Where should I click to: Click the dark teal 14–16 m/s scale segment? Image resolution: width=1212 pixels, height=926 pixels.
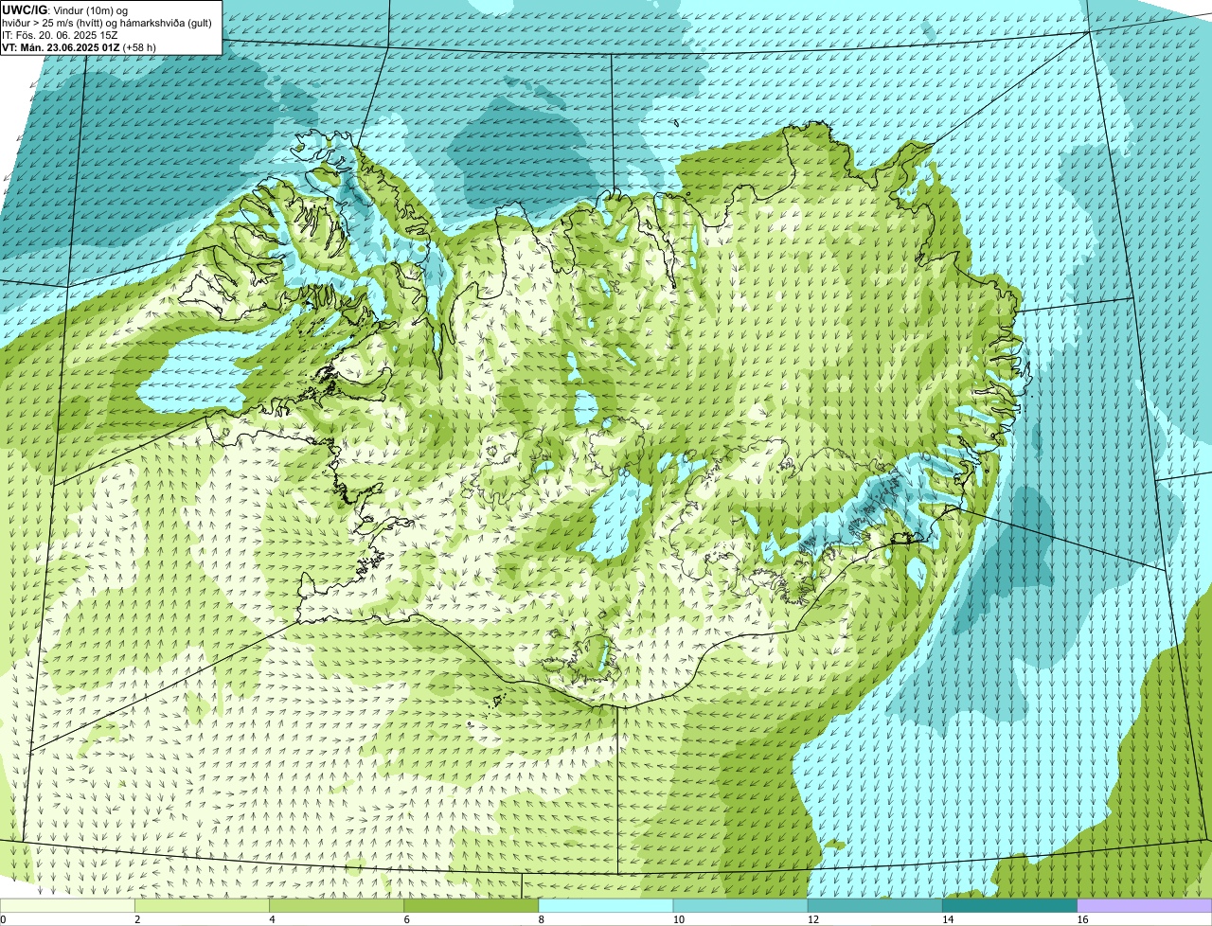click(1009, 905)
